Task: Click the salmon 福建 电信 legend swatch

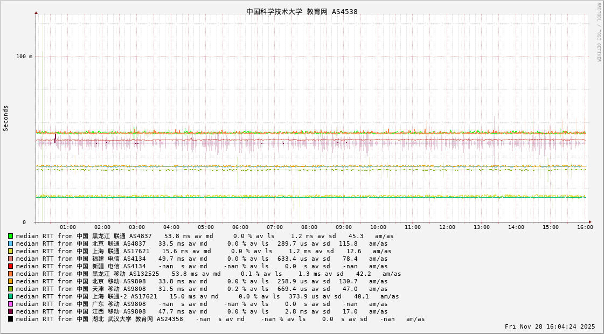Action: click(x=10, y=259)
